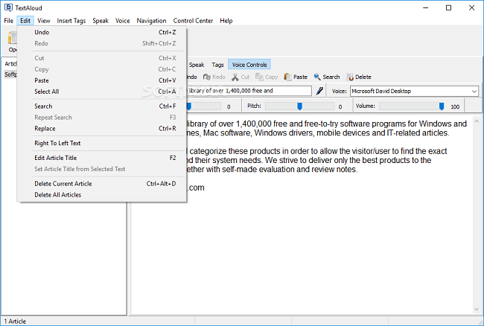The width and height of the screenshot is (484, 326).
Task: Click the article text scrollbar down arrow
Action: 477,309
